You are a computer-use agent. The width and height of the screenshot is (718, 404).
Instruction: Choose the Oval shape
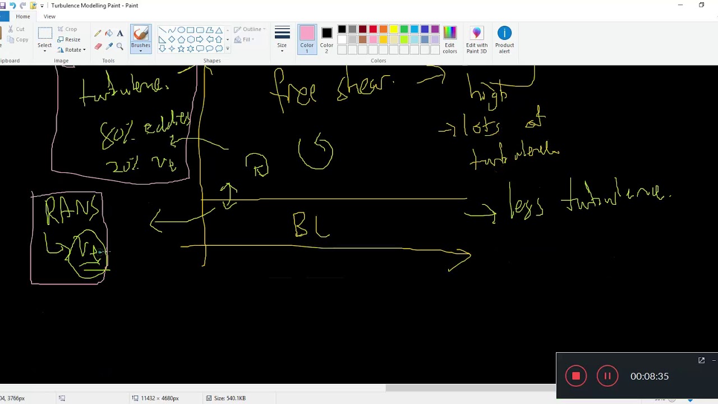(x=181, y=30)
